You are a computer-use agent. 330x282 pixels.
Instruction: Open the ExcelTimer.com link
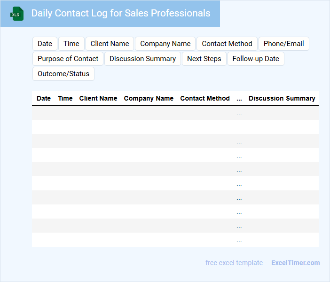click(295, 263)
